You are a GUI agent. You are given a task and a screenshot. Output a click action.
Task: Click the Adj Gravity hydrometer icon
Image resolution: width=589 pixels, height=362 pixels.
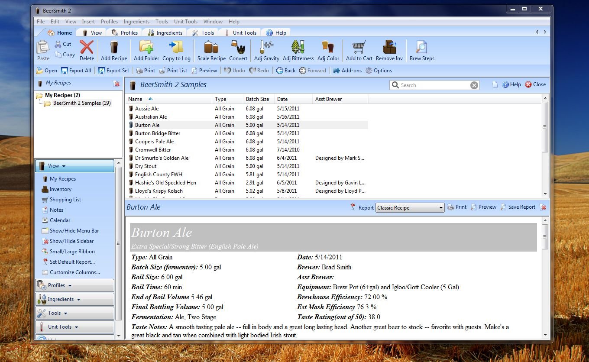[x=266, y=47]
